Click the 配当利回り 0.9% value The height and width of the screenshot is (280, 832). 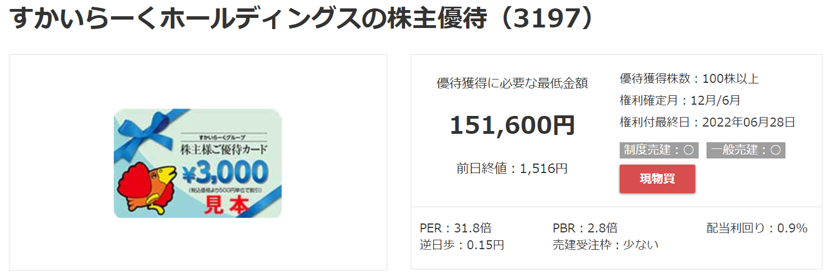click(x=757, y=228)
